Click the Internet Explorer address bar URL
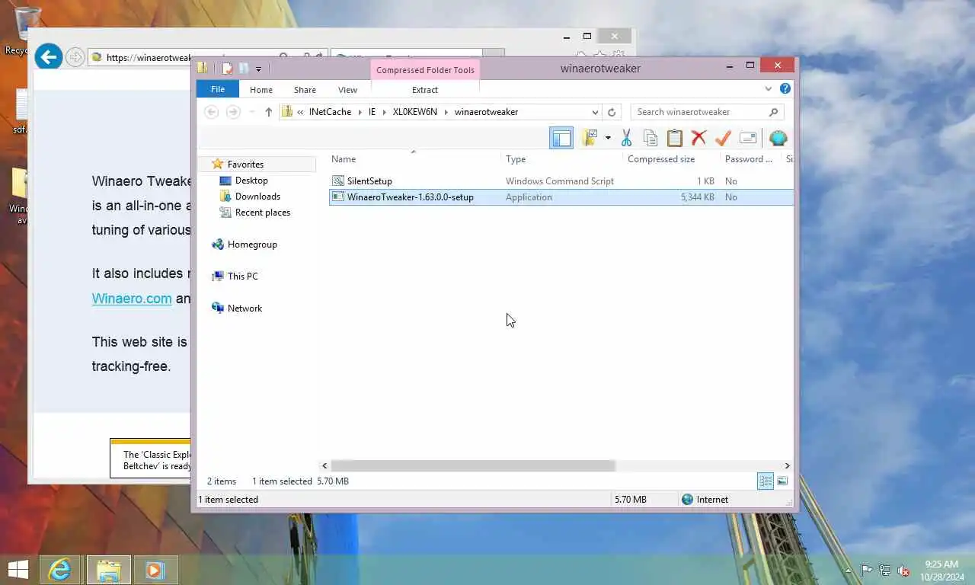The width and height of the screenshot is (975, 585). pos(149,57)
